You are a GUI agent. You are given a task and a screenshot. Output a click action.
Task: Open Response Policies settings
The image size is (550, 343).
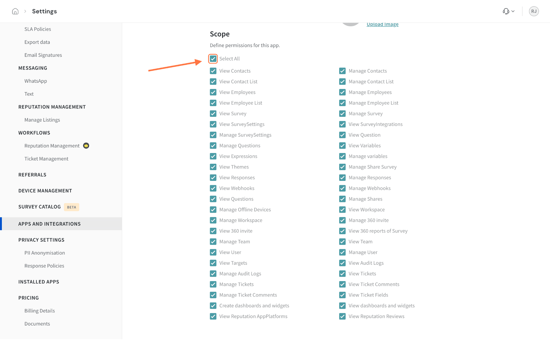click(44, 266)
